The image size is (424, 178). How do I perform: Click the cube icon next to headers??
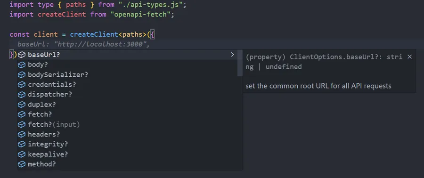[22, 134]
